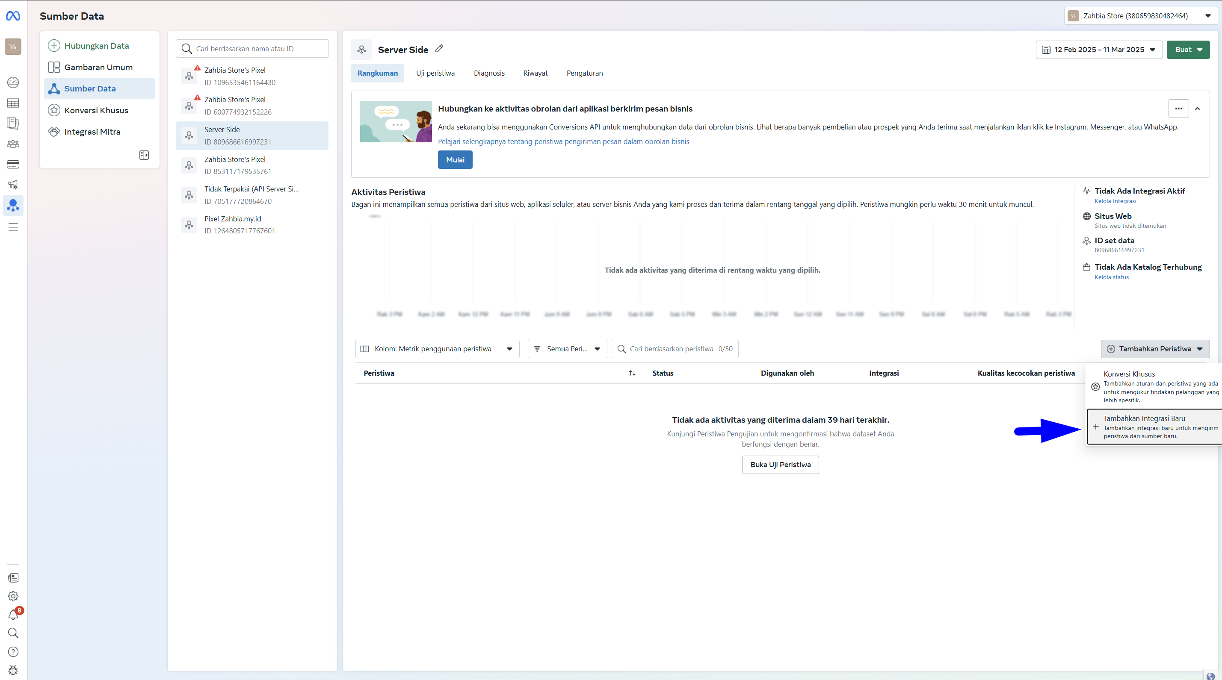The height and width of the screenshot is (680, 1222).
Task: Open the reports icon in left sidebar
Action: (x=13, y=123)
